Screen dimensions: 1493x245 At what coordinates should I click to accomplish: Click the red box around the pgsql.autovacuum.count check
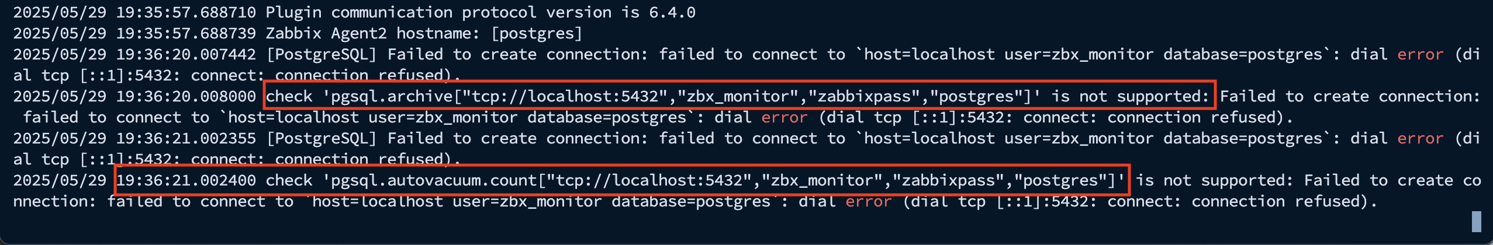click(621, 180)
